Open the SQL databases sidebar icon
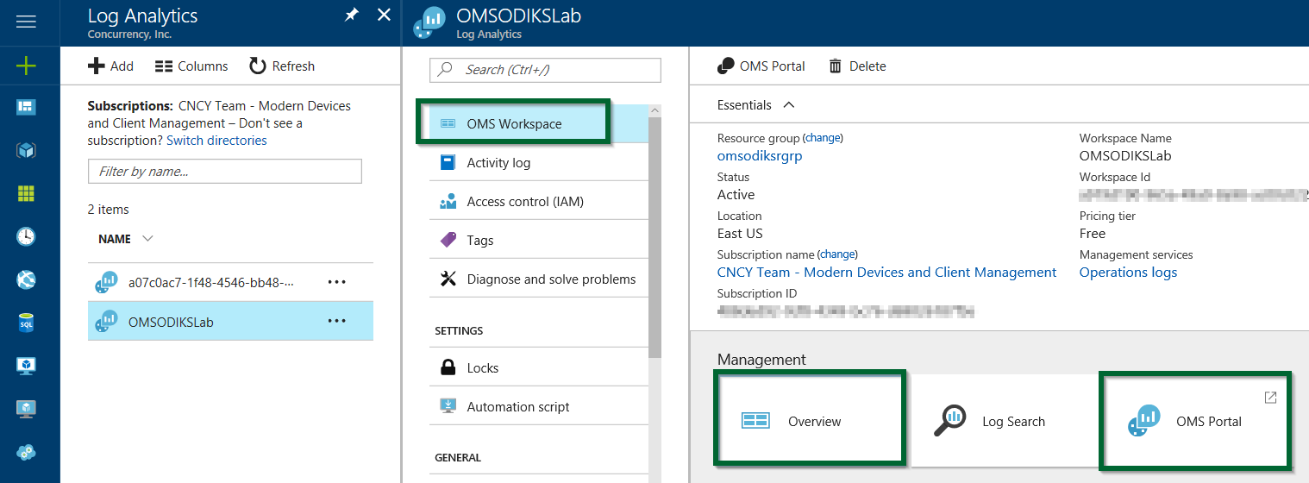This screenshot has height=483, width=1309. click(x=27, y=323)
